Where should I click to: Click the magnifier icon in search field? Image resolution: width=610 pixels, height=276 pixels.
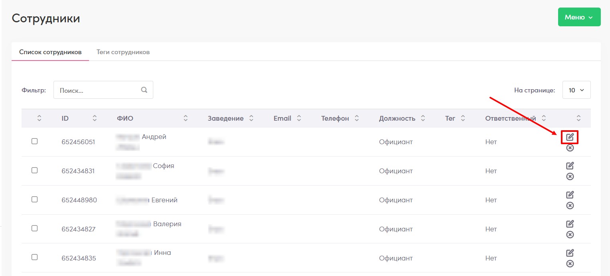(x=144, y=90)
